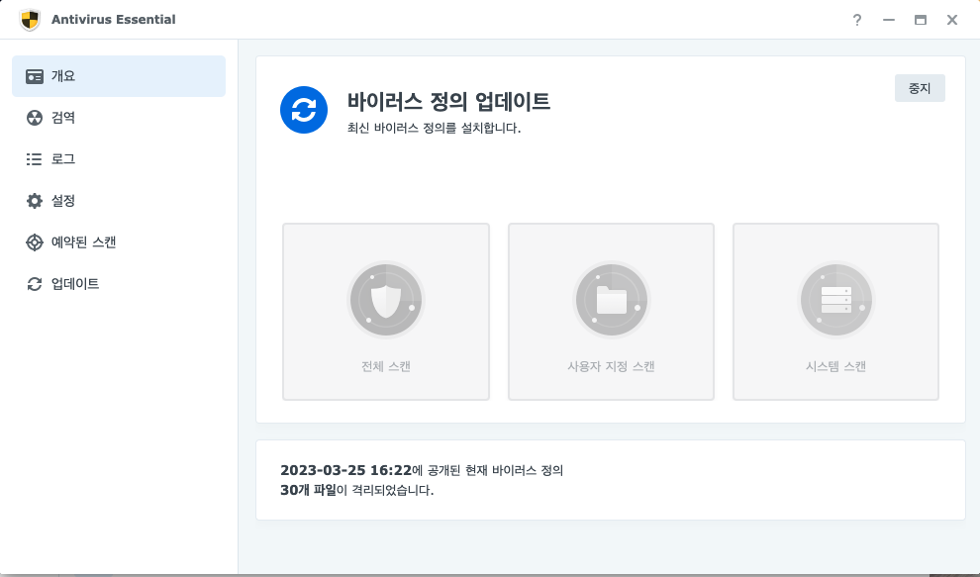Viewport: 980px width, 577px height.
Task: Click the 개요 overview sidebar icon
Action: pyautogui.click(x=35, y=76)
